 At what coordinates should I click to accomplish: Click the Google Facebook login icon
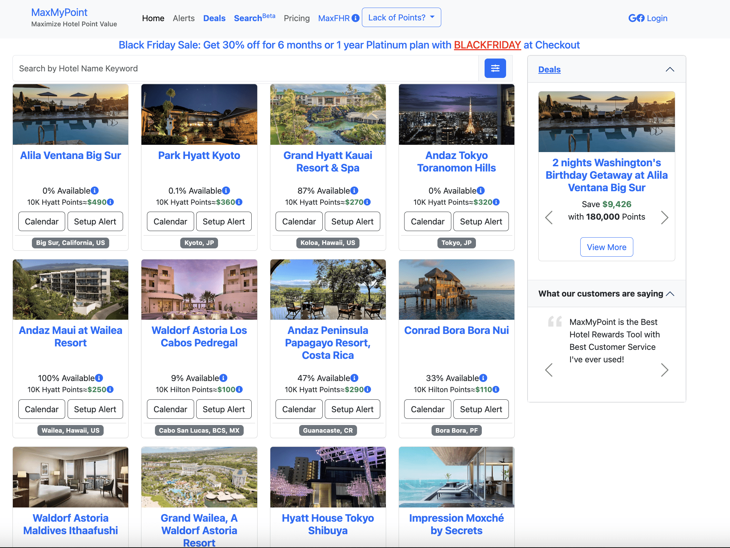(x=636, y=18)
